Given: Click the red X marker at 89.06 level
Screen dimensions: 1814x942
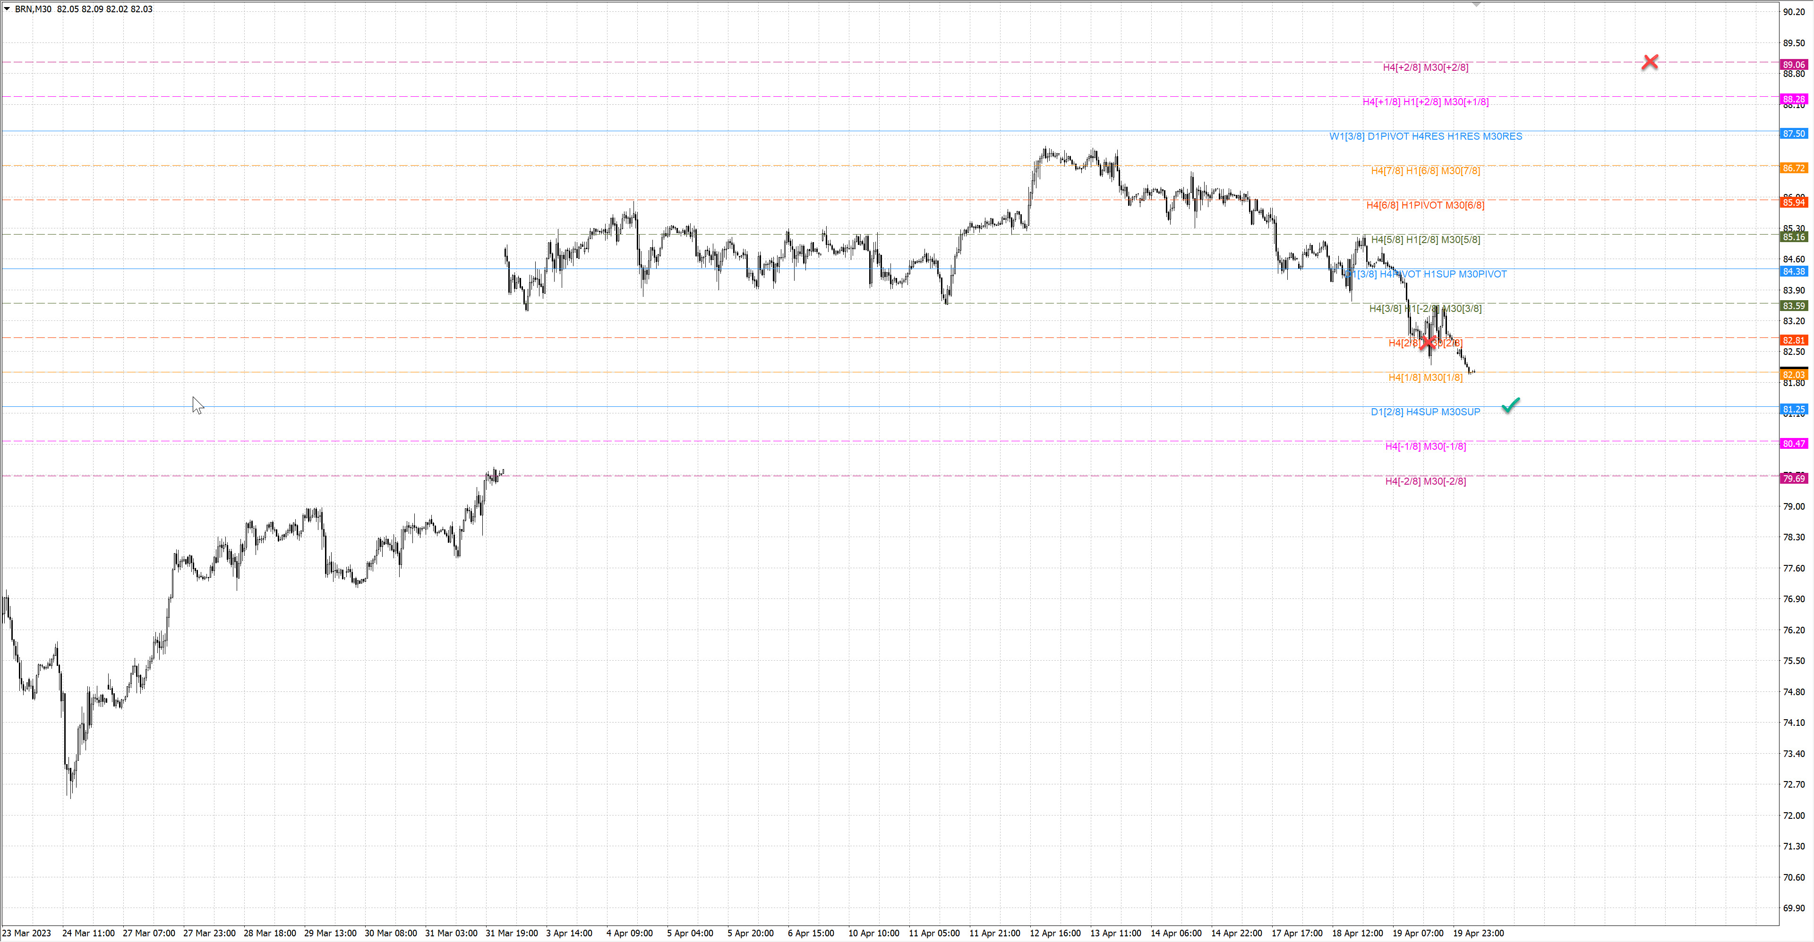Looking at the screenshot, I should click(x=1649, y=62).
